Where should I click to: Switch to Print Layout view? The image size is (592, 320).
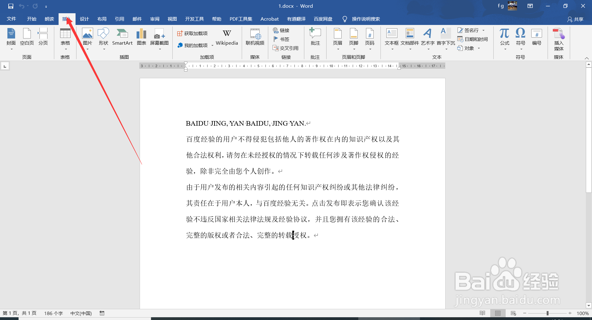pyautogui.click(x=498, y=313)
